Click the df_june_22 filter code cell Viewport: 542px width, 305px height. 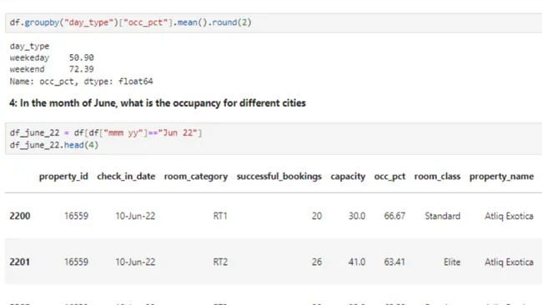pyautogui.click(x=274, y=138)
